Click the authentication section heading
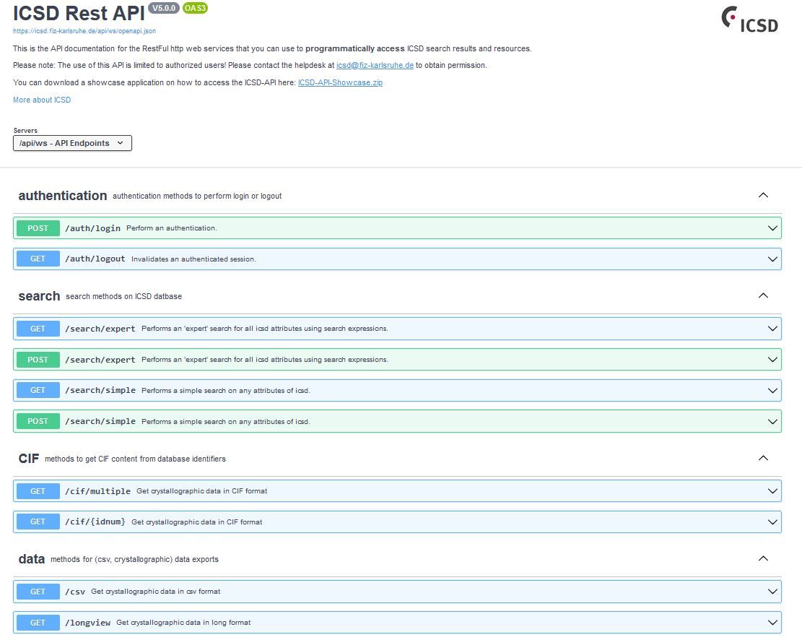This screenshot has height=640, width=802. click(x=62, y=196)
